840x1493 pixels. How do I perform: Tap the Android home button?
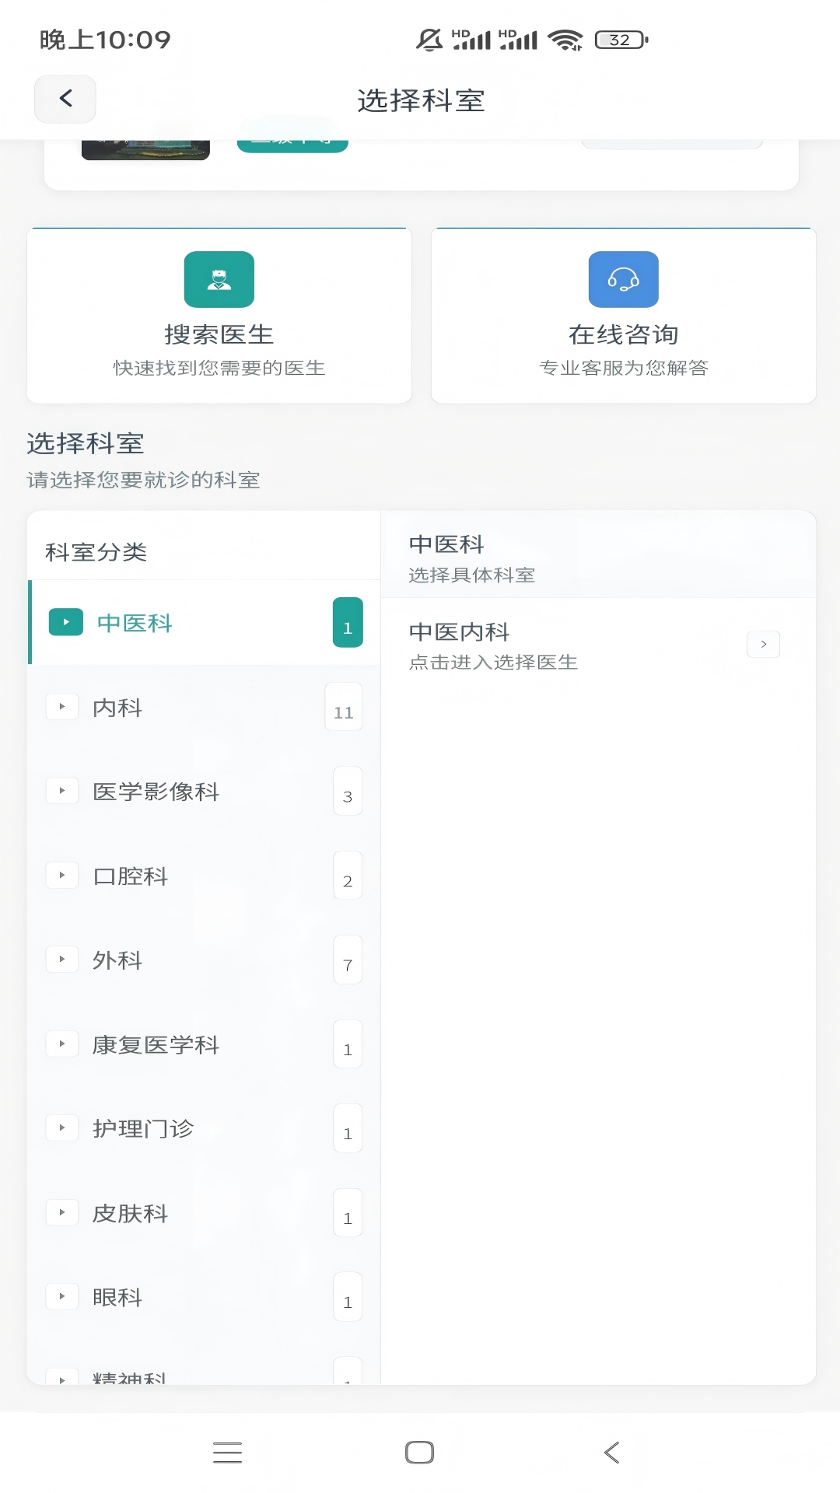click(420, 1452)
